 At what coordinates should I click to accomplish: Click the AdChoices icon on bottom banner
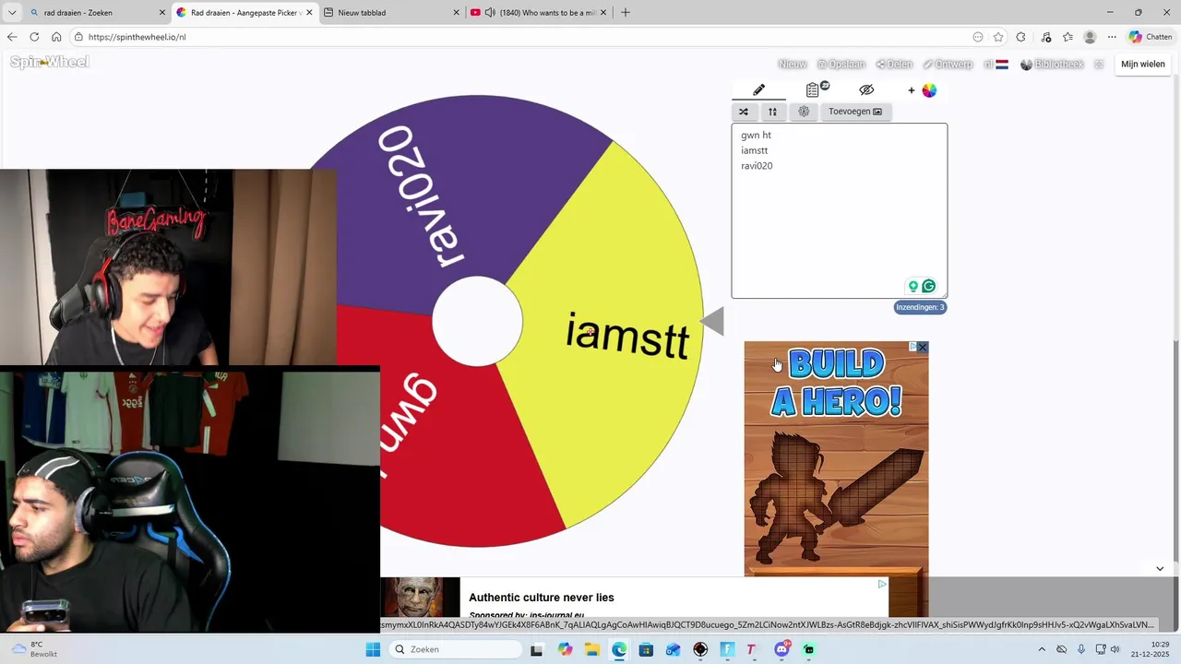point(882,584)
